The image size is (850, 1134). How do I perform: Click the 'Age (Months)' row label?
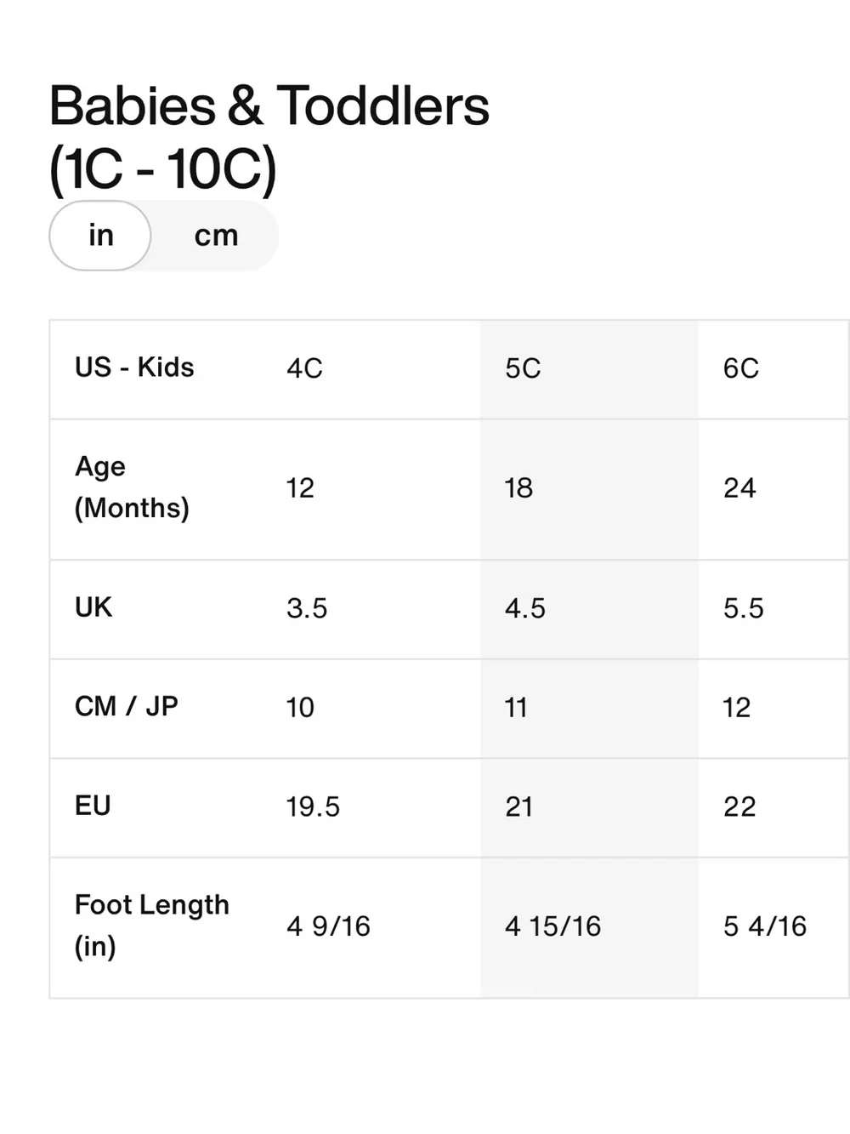point(132,487)
